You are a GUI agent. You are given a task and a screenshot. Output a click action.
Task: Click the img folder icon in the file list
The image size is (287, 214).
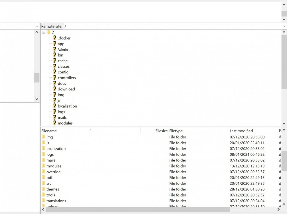pyautogui.click(x=43, y=137)
